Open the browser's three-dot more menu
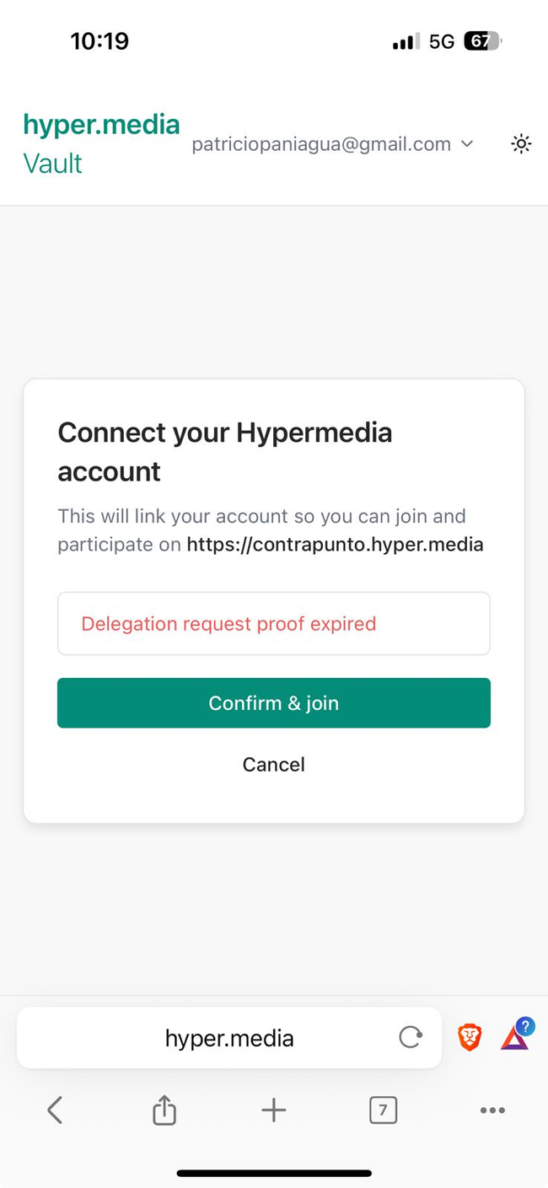This screenshot has width=548, height=1188. pos(492,1110)
